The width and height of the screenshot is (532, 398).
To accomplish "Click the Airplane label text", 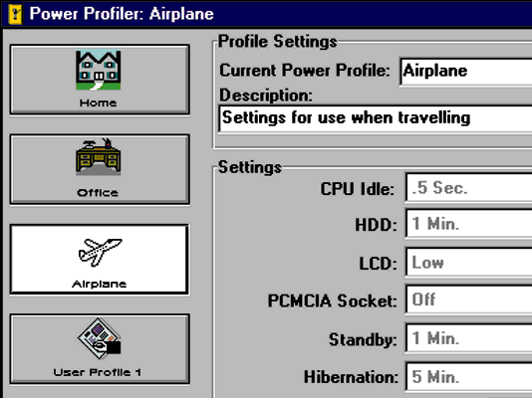I will click(x=99, y=284).
